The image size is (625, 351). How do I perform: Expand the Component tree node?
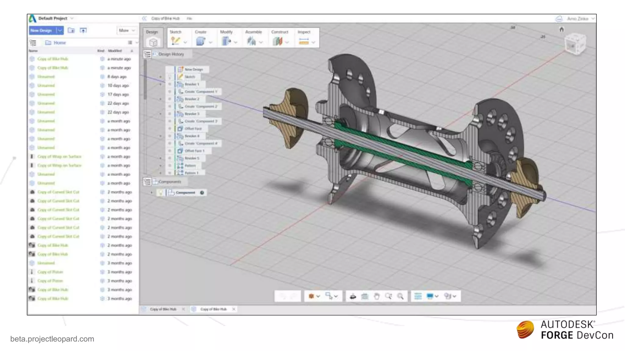tap(151, 193)
